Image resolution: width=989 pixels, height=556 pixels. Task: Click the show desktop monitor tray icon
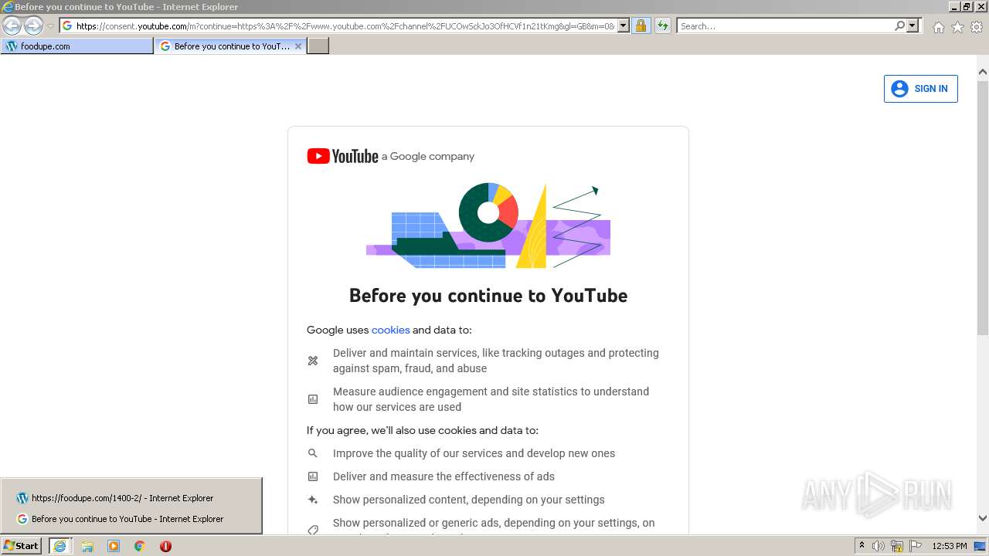coord(981,546)
